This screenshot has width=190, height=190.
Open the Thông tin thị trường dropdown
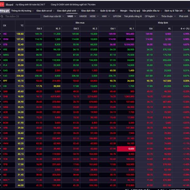[22, 10]
